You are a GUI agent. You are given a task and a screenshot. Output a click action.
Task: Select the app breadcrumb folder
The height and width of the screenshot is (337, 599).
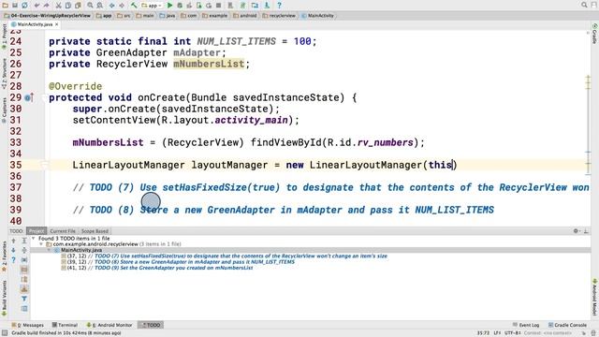click(104, 16)
